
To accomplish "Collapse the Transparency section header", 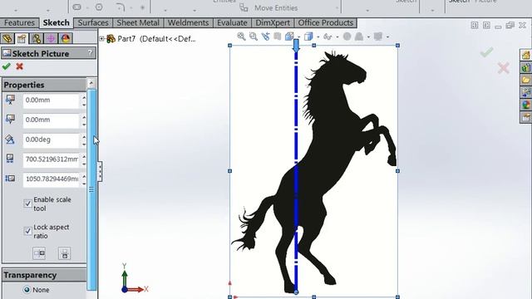I will (x=44, y=275).
